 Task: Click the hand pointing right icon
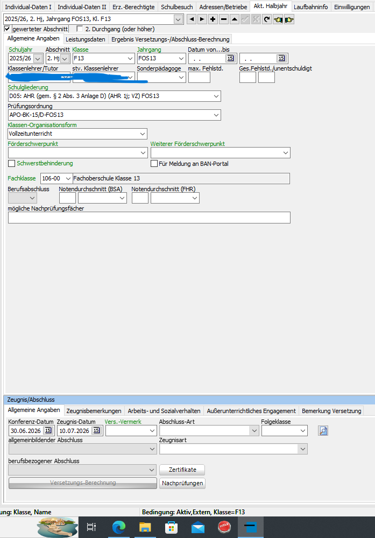click(289, 19)
